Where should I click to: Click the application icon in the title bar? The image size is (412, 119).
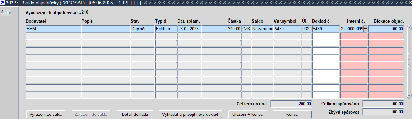3,3
